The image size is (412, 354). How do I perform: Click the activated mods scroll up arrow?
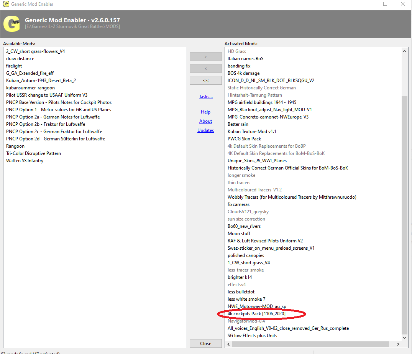click(404, 51)
